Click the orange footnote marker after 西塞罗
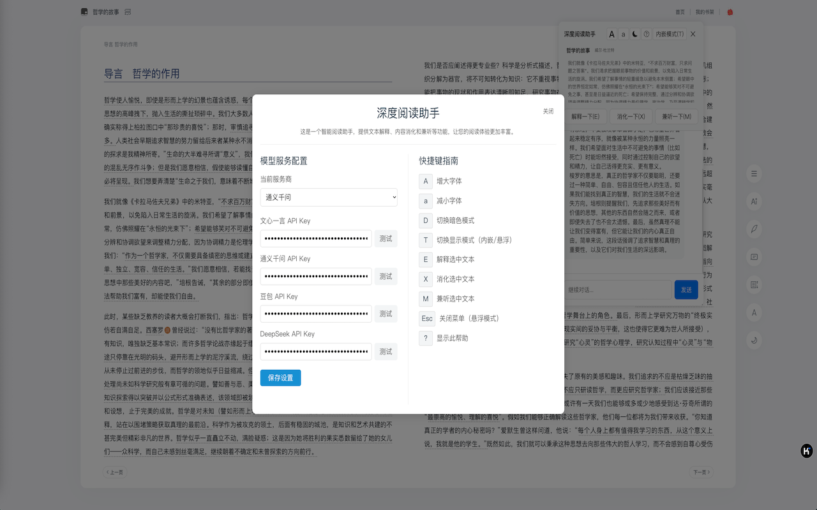This screenshot has height=510, width=817. pos(168,330)
